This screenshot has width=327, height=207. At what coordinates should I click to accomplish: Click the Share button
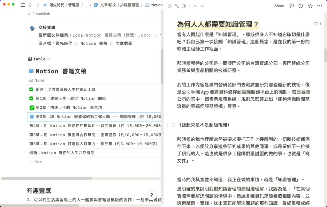(279, 6)
